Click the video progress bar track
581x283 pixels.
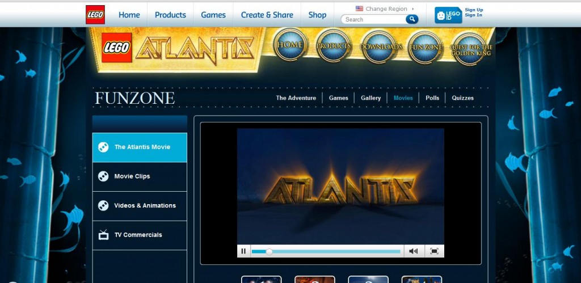[x=326, y=251]
